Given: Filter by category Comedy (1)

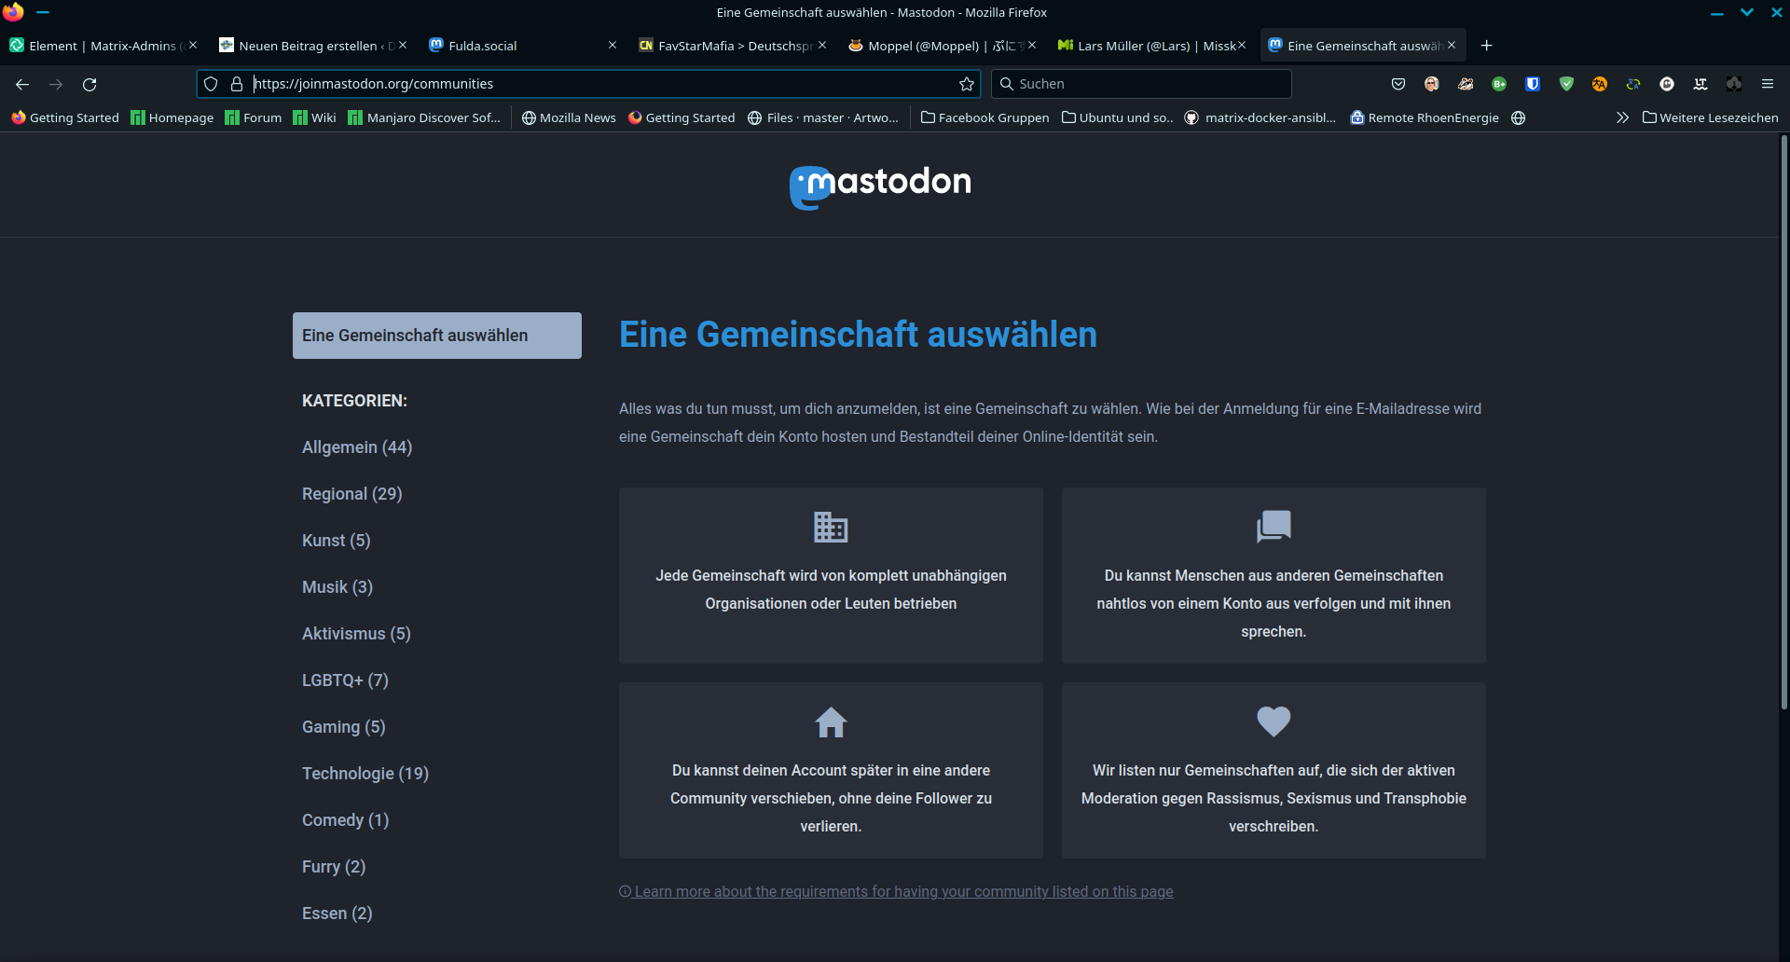Looking at the screenshot, I should tap(346, 820).
